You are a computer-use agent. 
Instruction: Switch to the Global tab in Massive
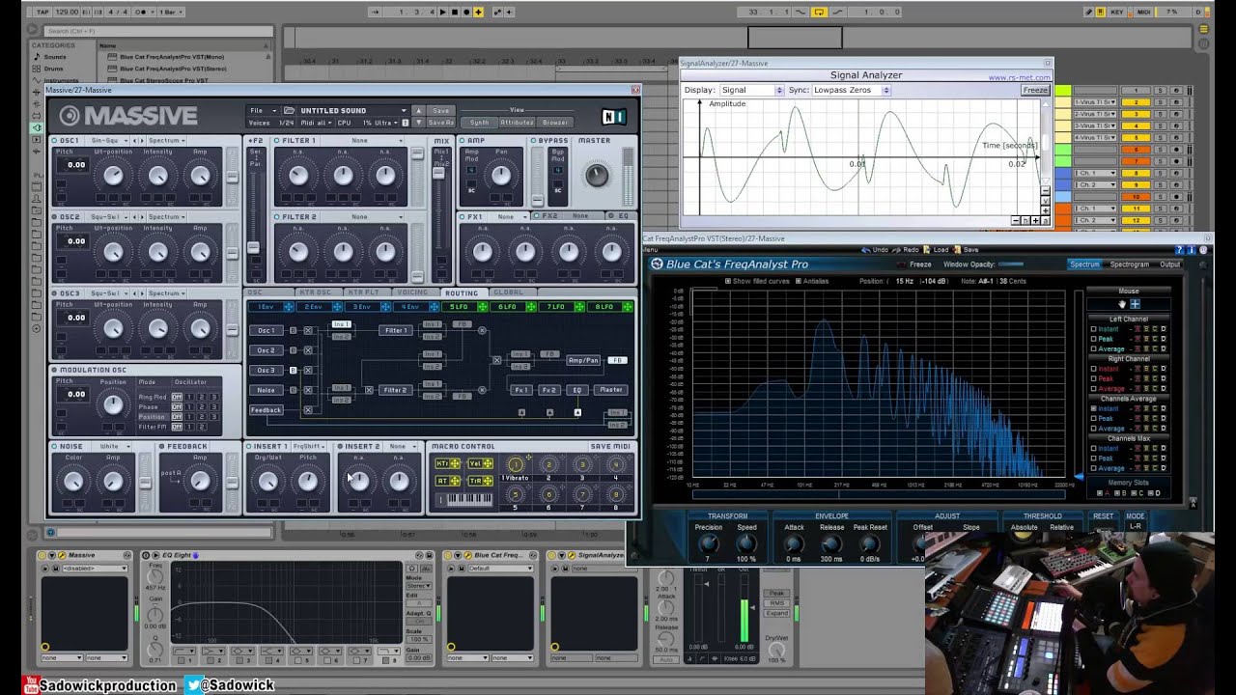pyautogui.click(x=509, y=292)
